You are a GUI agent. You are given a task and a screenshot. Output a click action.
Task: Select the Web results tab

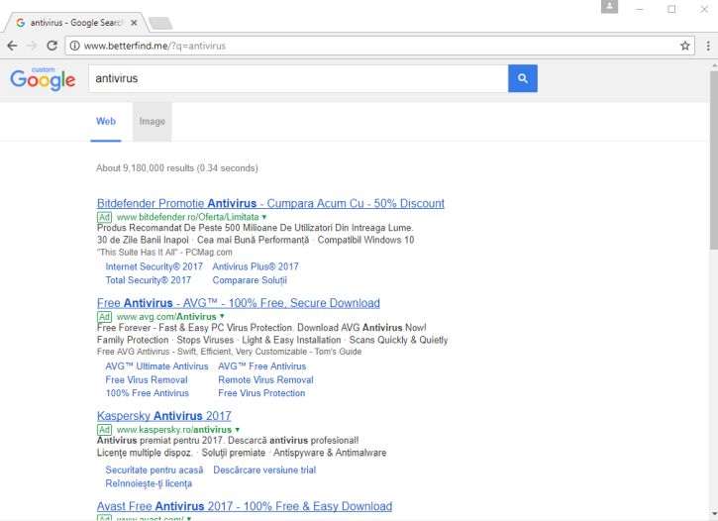tap(106, 121)
